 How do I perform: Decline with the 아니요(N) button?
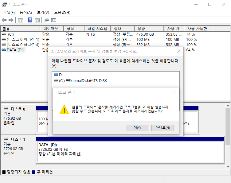click(162, 128)
